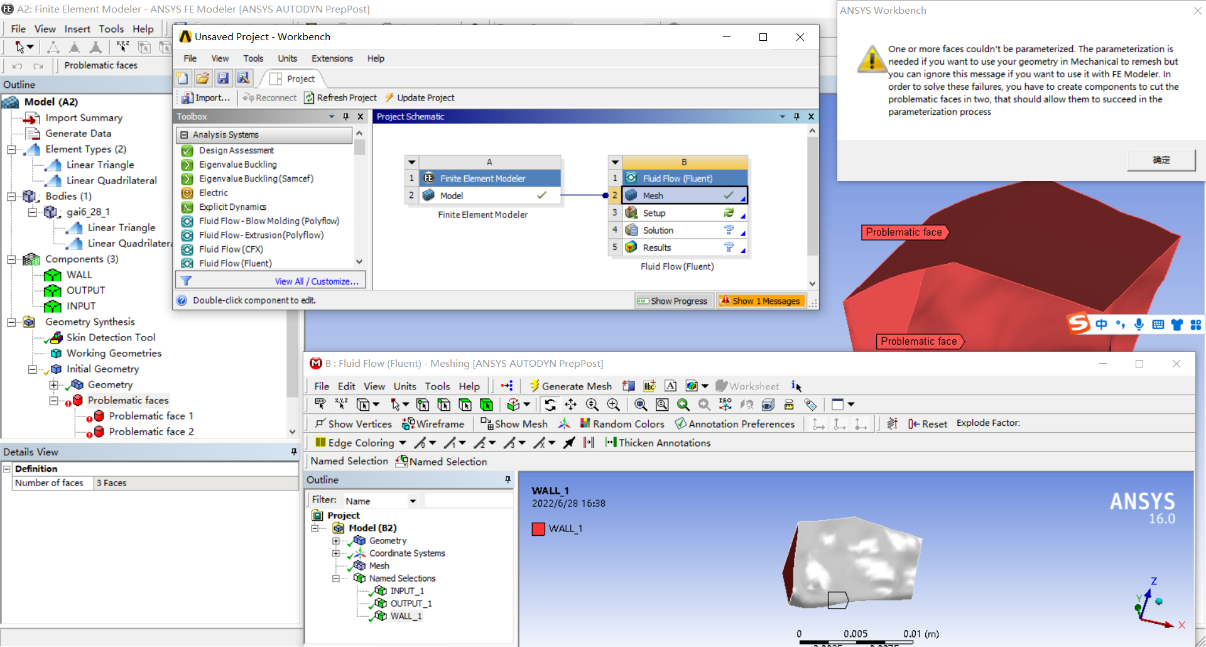Screen dimensions: 1206x647
Task: Select the face selection filter in Meshing
Action: tap(465, 405)
